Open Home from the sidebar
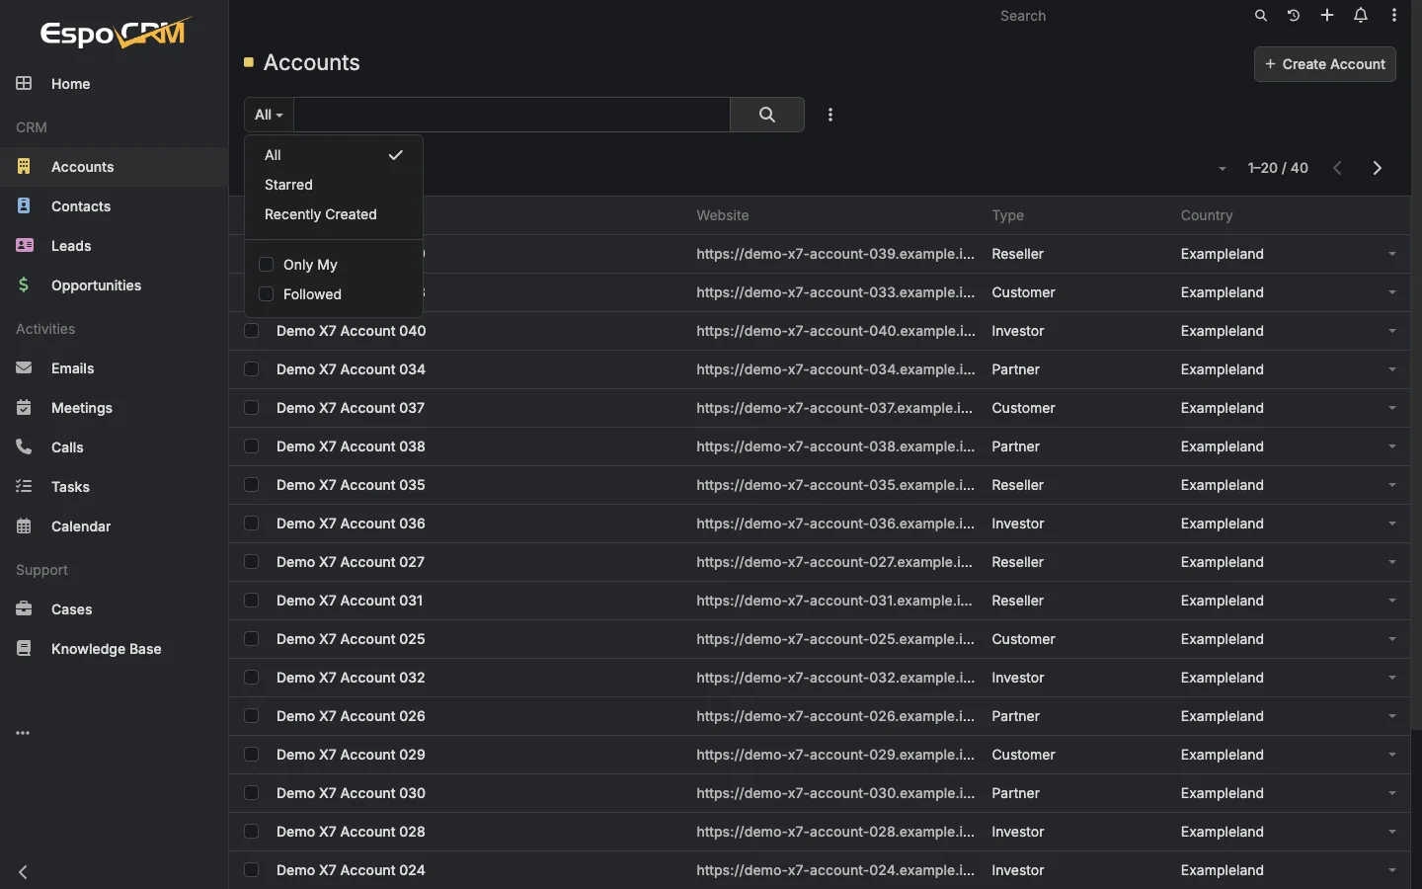 tap(70, 84)
